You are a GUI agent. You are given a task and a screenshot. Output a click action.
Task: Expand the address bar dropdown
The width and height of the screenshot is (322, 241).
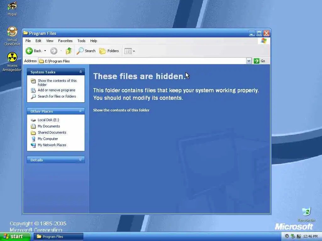pyautogui.click(x=249, y=61)
